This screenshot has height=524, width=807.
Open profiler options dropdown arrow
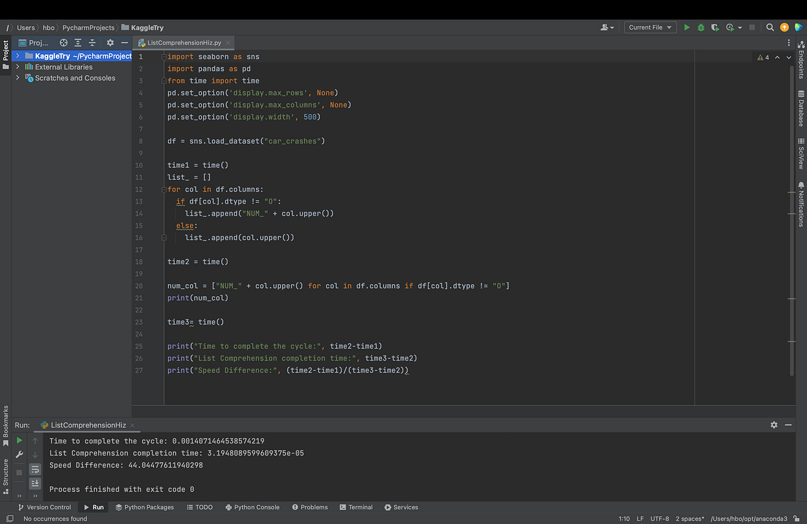click(739, 28)
